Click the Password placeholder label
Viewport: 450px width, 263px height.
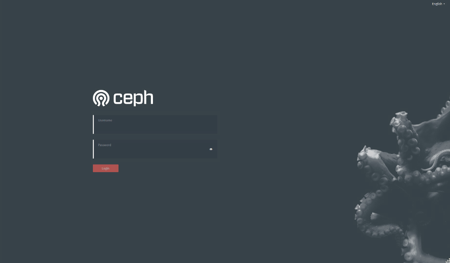pyautogui.click(x=104, y=145)
